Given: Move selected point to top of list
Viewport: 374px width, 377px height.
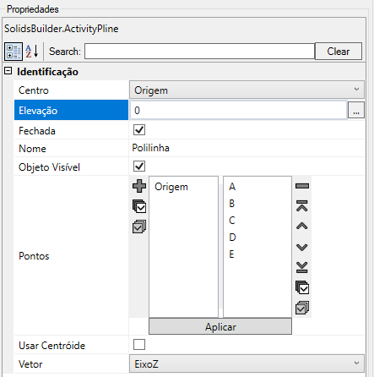Looking at the screenshot, I should 302,206.
